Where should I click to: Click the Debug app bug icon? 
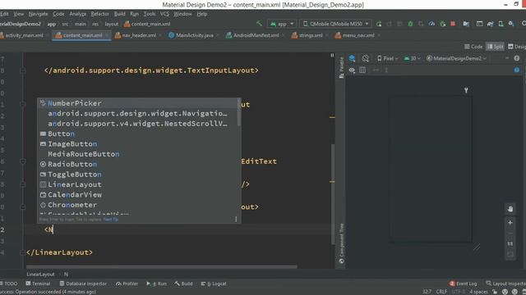[x=410, y=24]
